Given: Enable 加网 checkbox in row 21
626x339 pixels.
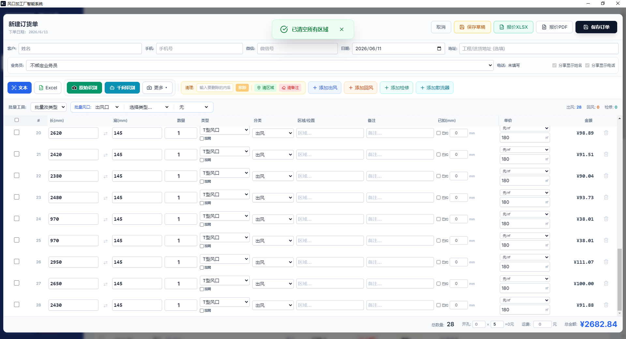Looking at the screenshot, I should click(202, 160).
